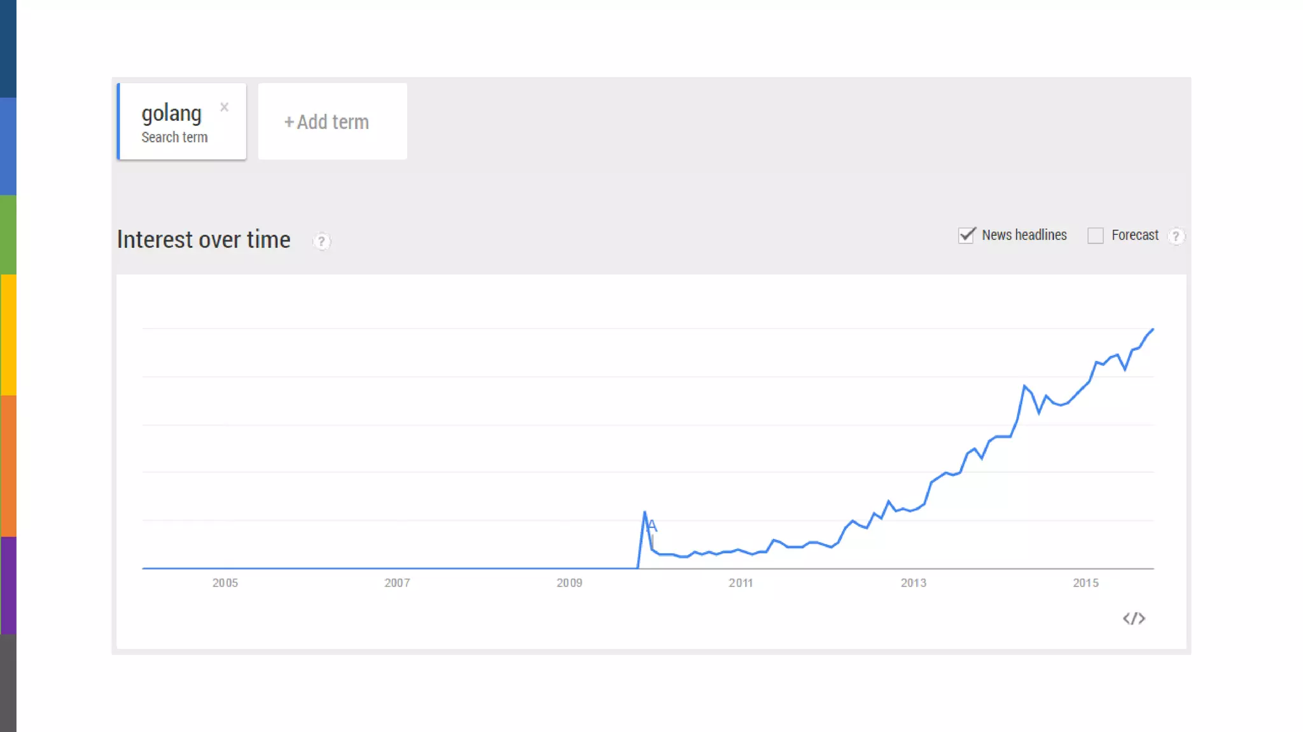Enable the Forecast checkbox
Image resolution: width=1303 pixels, height=732 pixels.
[1095, 236]
